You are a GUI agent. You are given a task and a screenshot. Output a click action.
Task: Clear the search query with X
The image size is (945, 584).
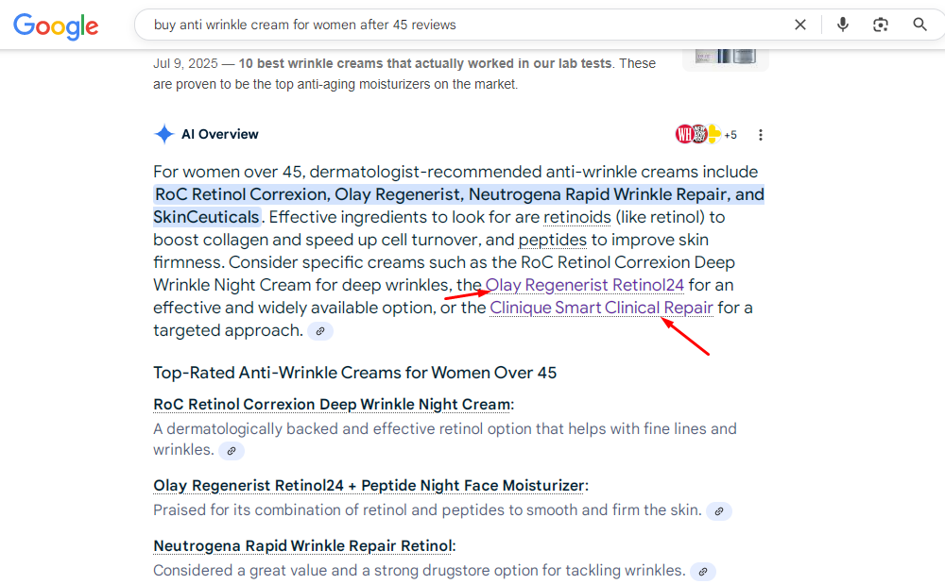coord(799,25)
